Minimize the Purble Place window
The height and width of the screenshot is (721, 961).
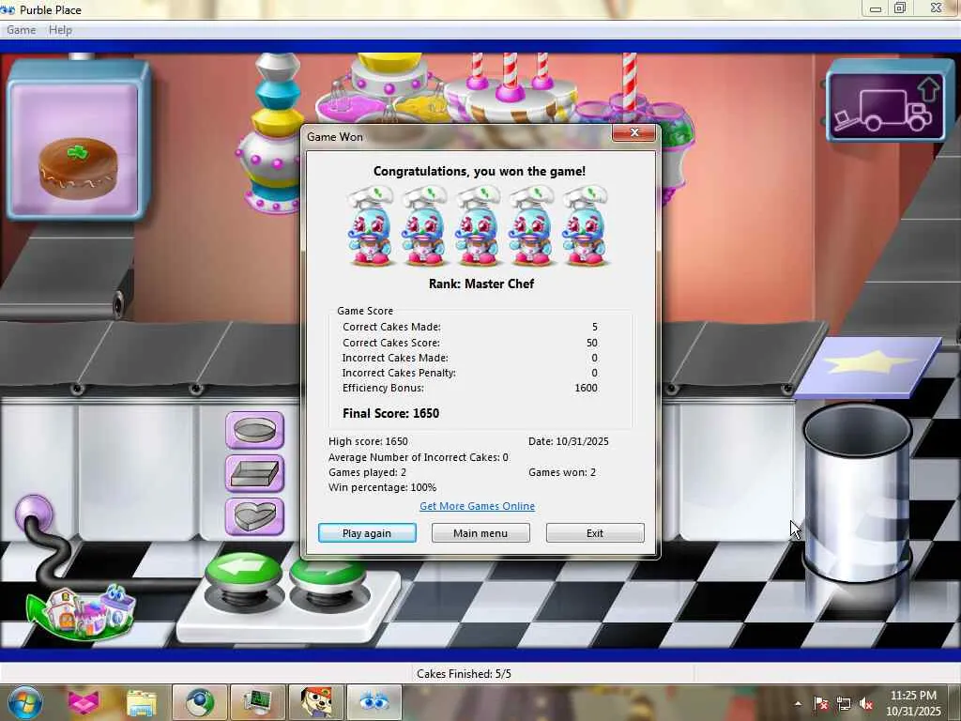click(876, 8)
